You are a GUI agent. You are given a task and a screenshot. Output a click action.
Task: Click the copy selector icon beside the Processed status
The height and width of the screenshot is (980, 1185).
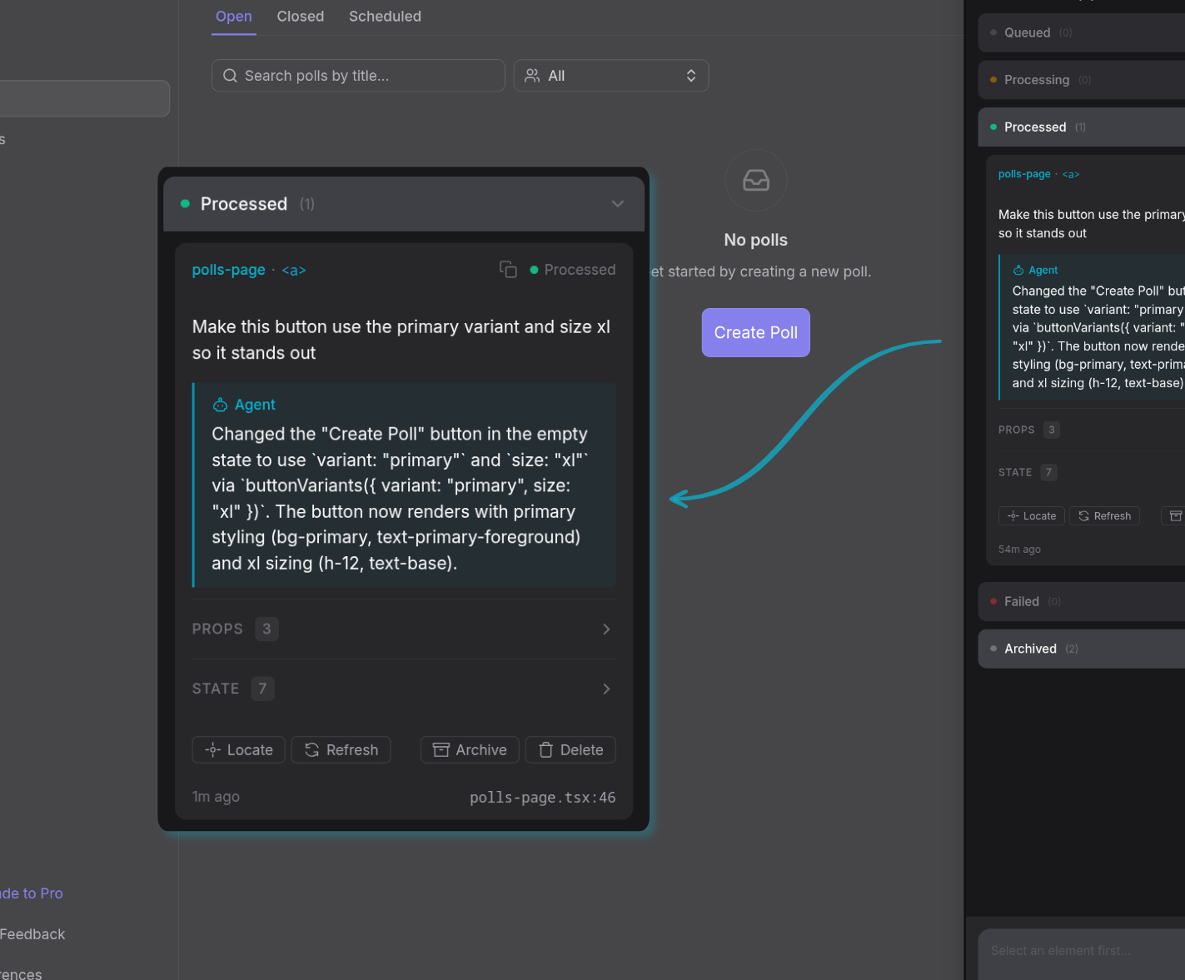pos(508,269)
